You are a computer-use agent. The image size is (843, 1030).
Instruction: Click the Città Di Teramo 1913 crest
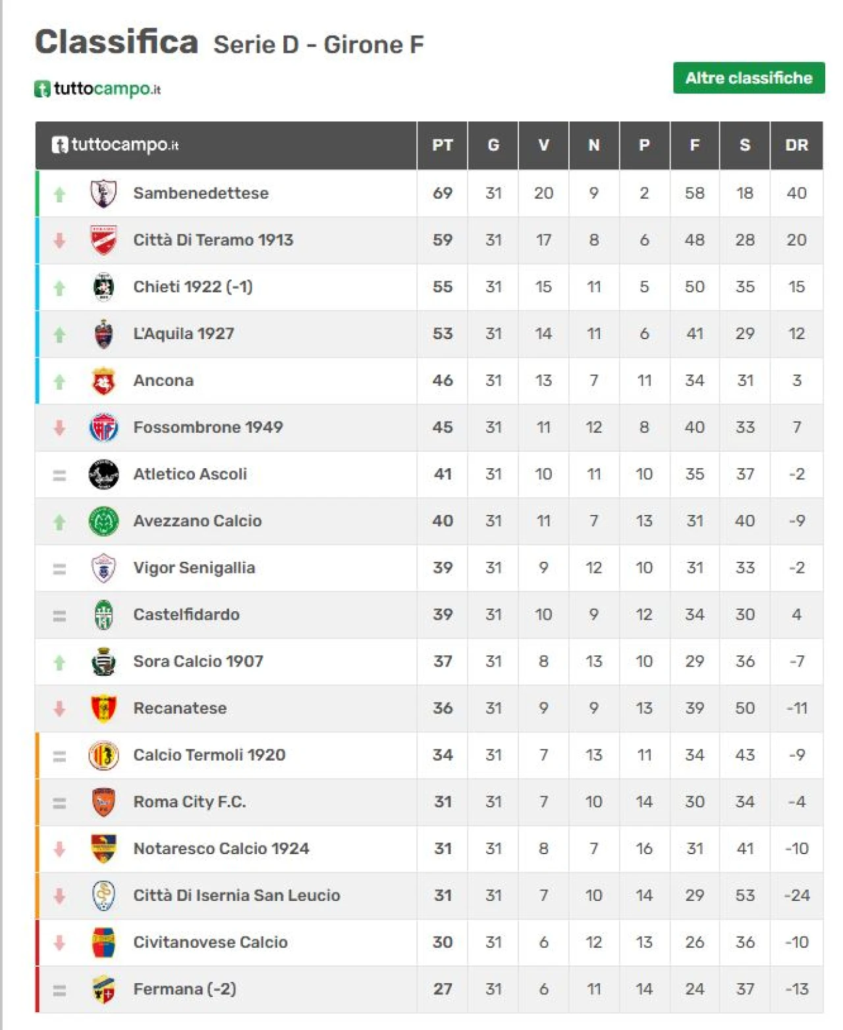tap(103, 240)
